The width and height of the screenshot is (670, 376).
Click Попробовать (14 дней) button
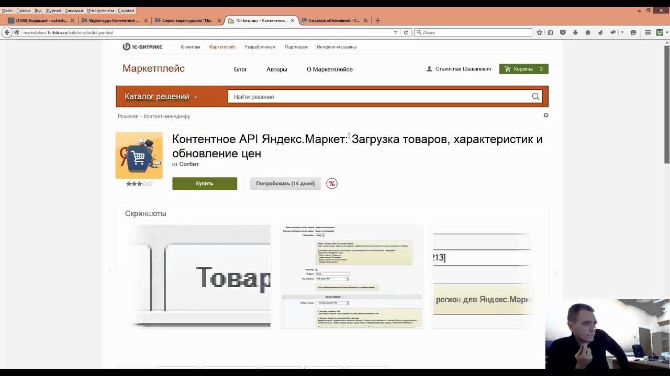[285, 183]
